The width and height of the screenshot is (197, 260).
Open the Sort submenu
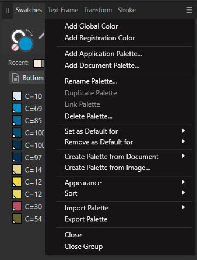click(125, 193)
